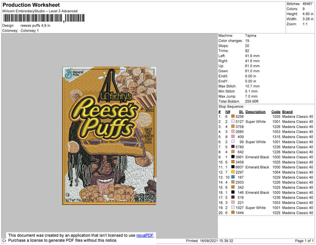Select the white swatch beside stitch count 1027

click(x=233, y=208)
